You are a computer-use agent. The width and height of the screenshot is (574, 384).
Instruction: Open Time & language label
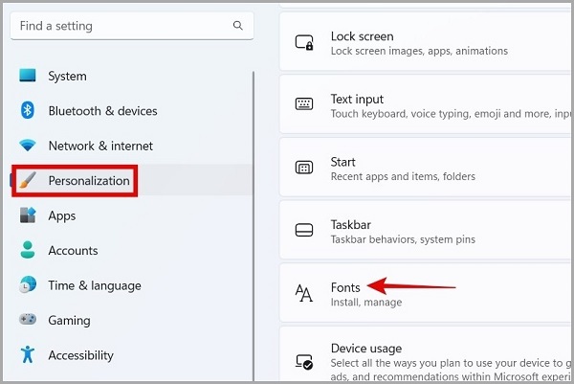95,285
